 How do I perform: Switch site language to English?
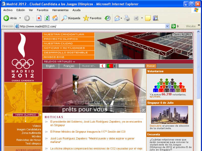pyautogui.click(x=50, y=66)
